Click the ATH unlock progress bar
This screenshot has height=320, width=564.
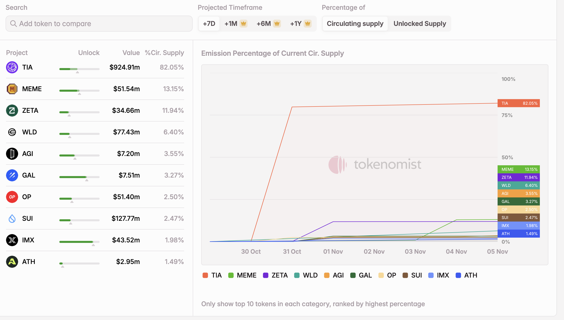point(79,263)
